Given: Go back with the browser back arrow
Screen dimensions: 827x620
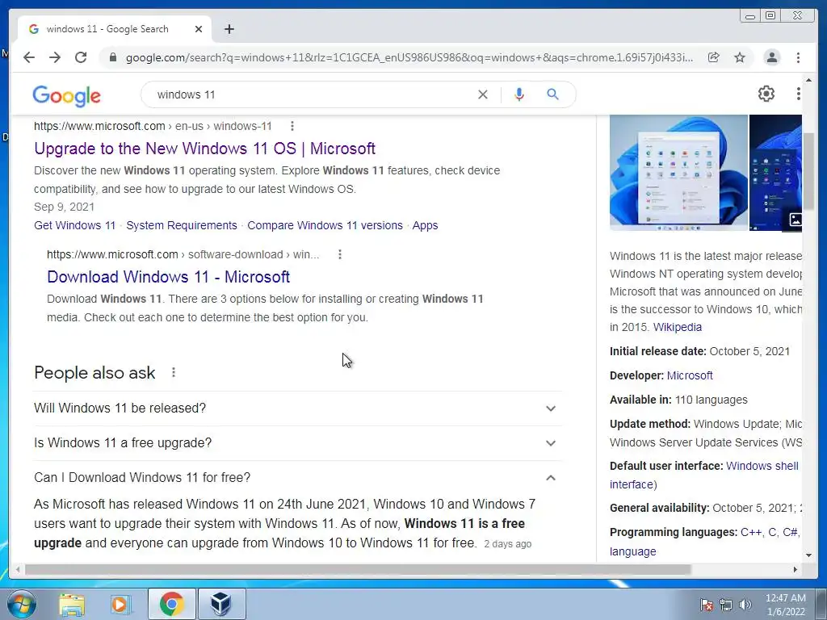Looking at the screenshot, I should [29, 57].
